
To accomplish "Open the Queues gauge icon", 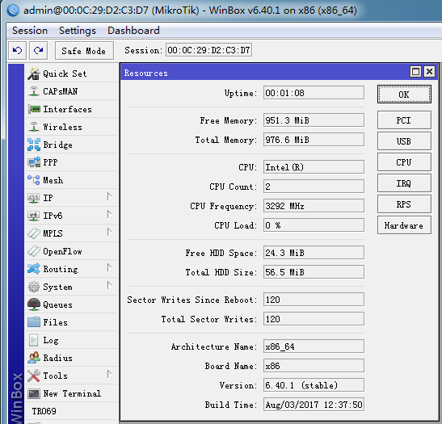I will [x=34, y=304].
